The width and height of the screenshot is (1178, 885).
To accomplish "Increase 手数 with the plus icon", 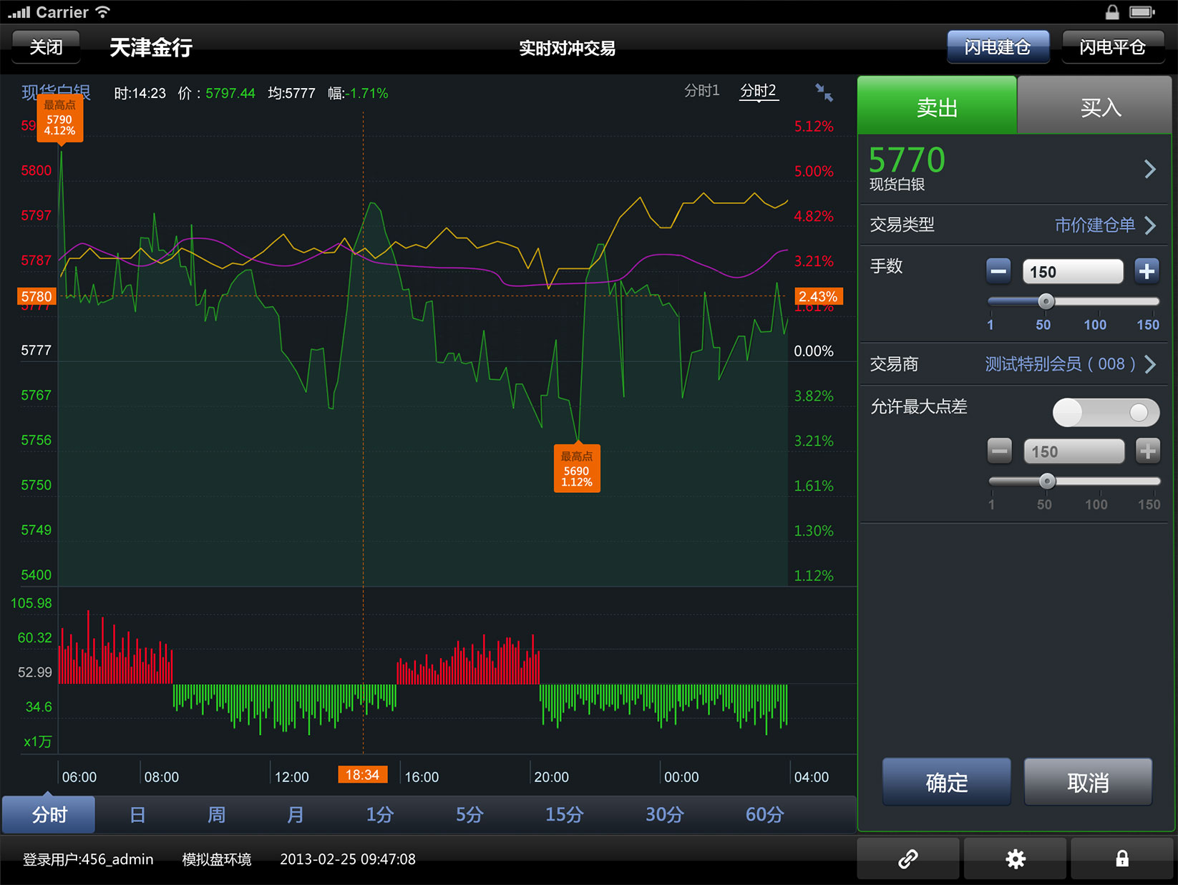I will tap(1146, 271).
